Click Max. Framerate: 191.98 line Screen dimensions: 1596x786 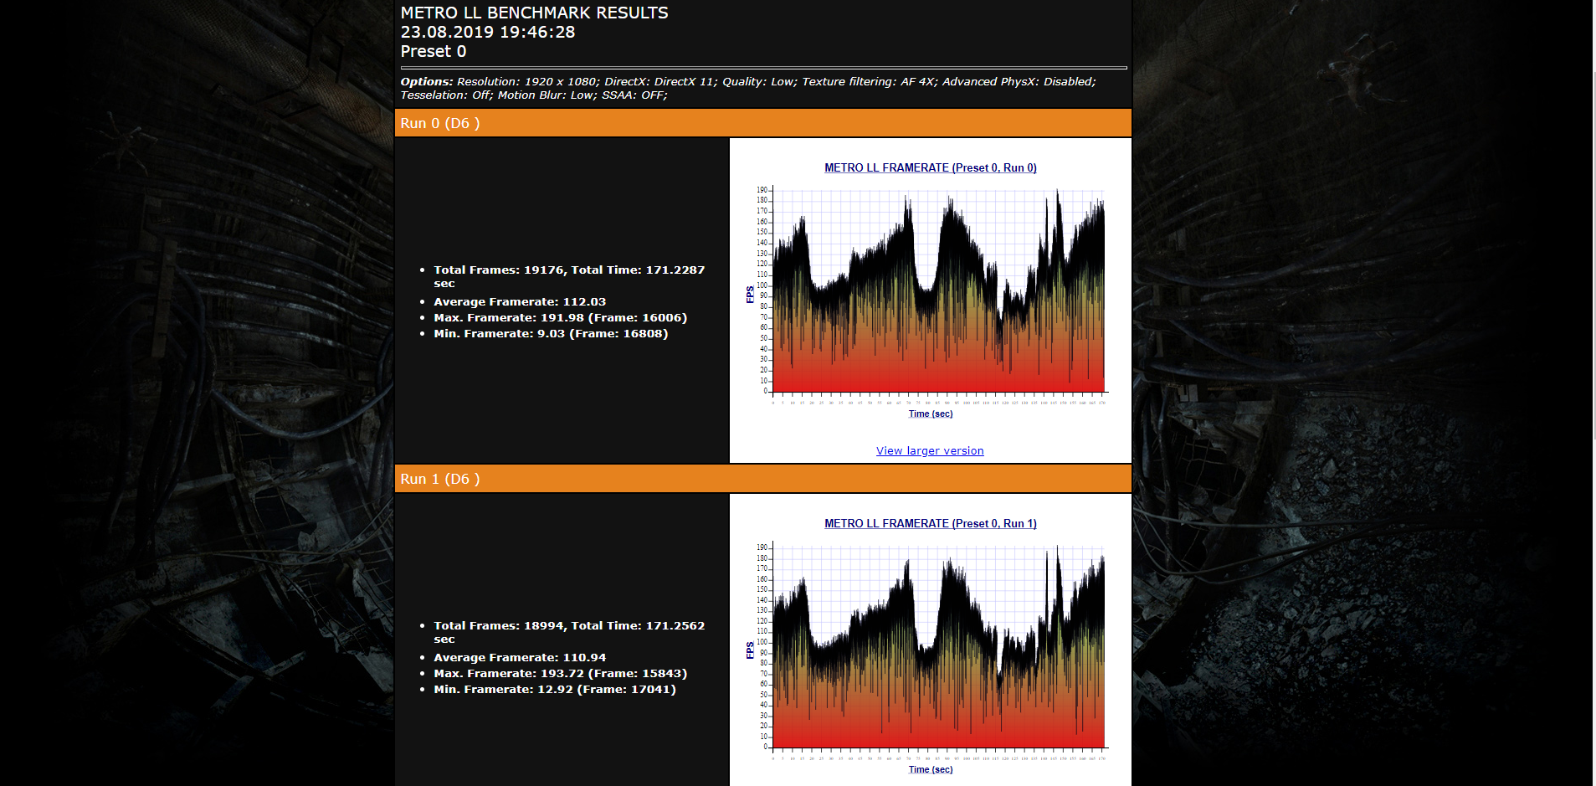560,317
